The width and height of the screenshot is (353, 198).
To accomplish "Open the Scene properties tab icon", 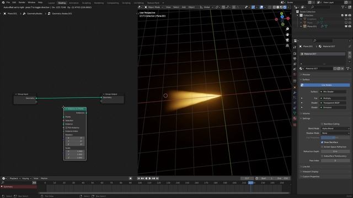I will 295,69.
